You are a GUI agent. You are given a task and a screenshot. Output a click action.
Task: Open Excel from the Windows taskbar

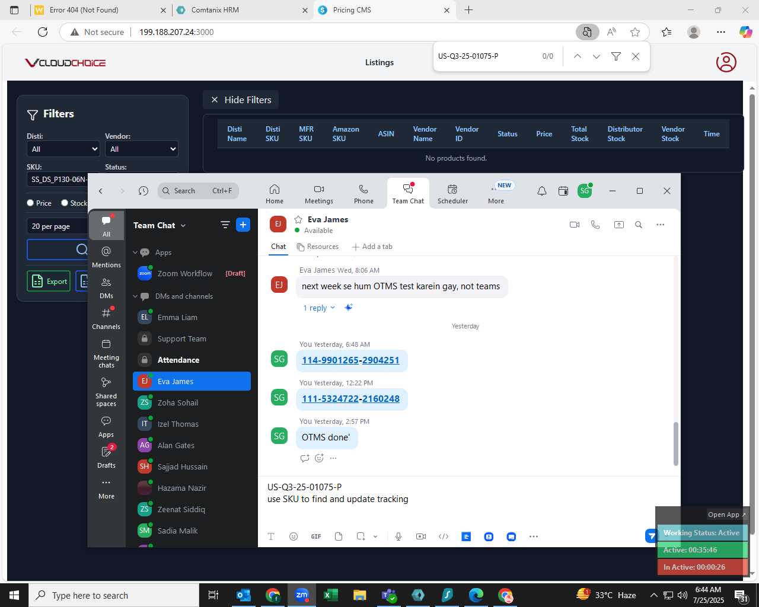pos(330,595)
